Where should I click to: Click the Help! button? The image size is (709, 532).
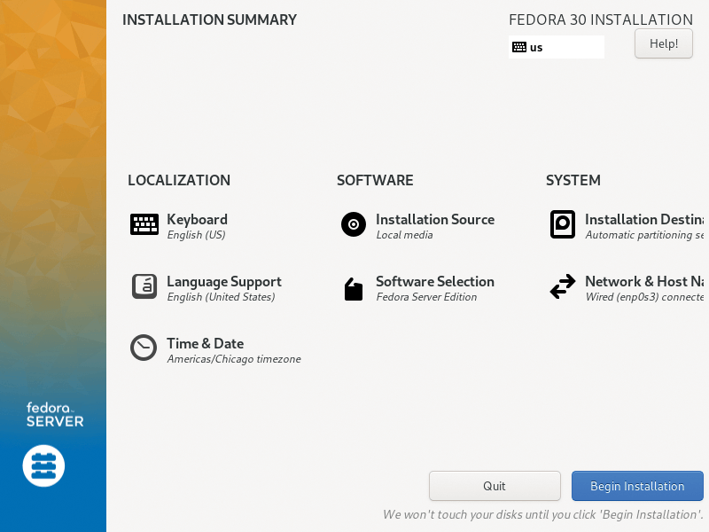click(x=663, y=43)
